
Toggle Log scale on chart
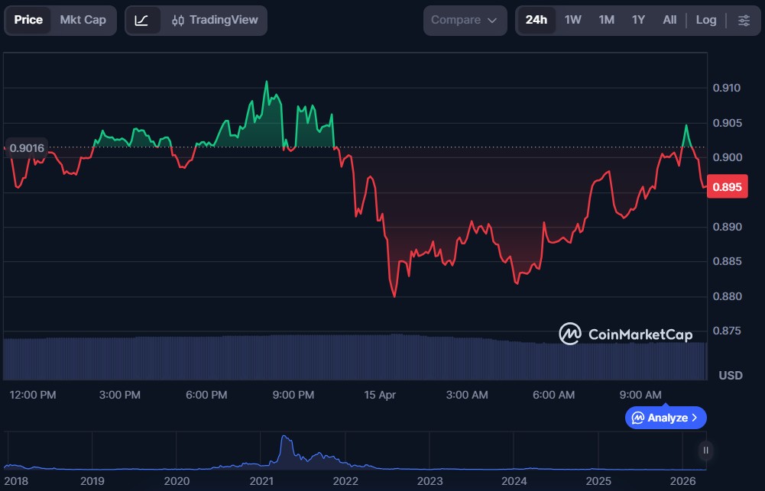[706, 21]
